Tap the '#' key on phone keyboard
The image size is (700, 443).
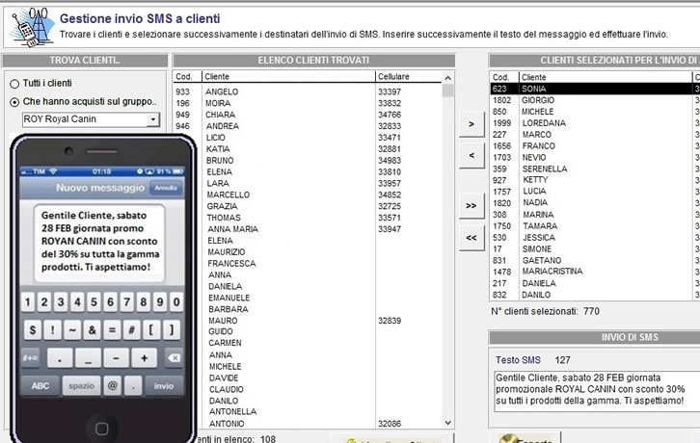132,330
